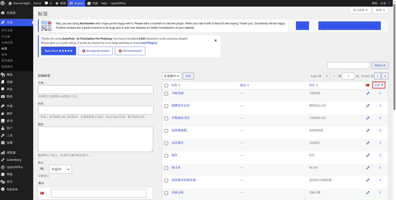Open UpdraftPlus in the top admin bar
396x200 pixels.
click(x=118, y=3)
